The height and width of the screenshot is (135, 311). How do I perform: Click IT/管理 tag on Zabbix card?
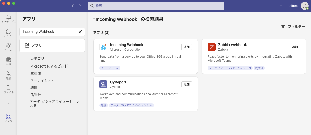tap(259, 68)
